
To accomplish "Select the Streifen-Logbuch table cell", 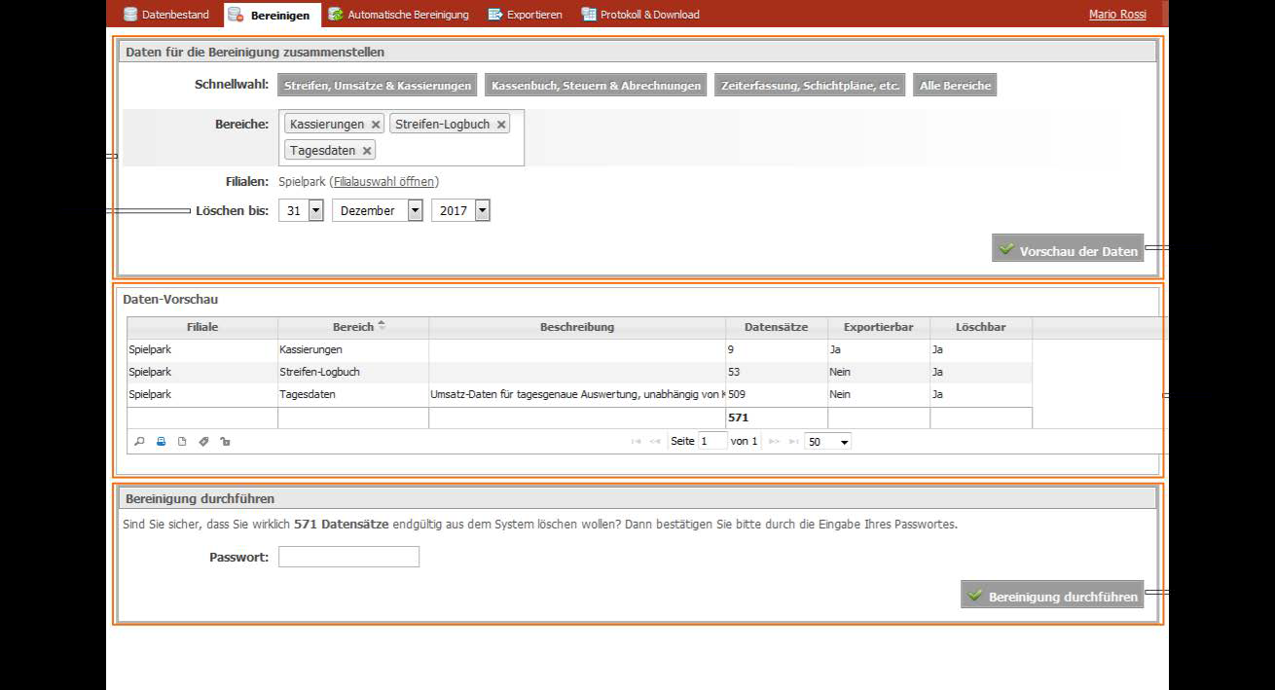I will coord(353,372).
